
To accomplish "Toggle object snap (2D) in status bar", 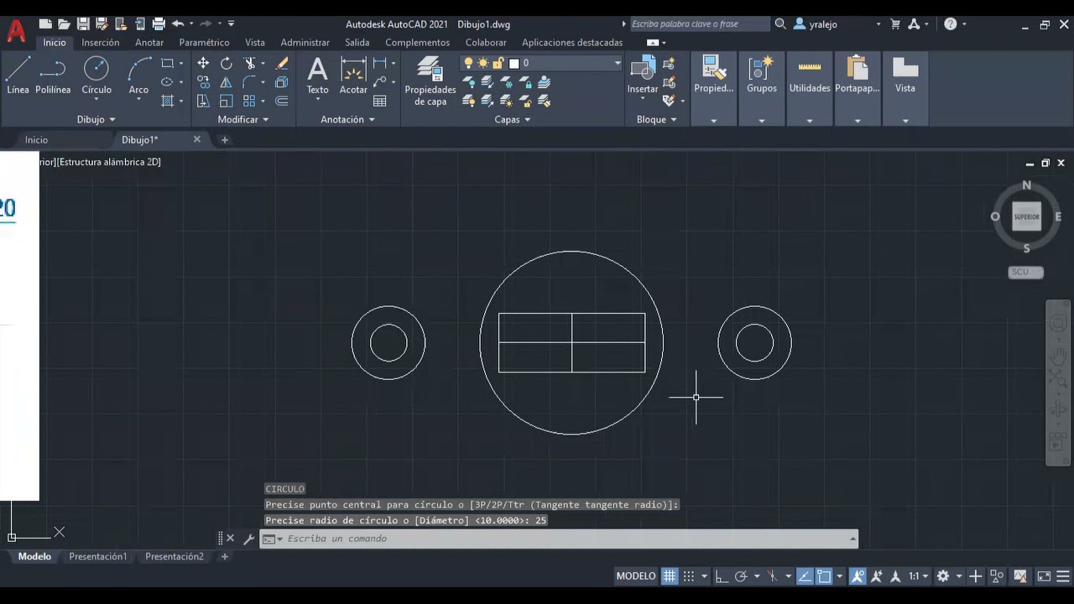I will (x=824, y=576).
